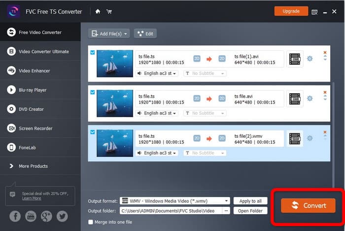Open Twitter social icon
The height and width of the screenshot is (231, 345).
62,216
